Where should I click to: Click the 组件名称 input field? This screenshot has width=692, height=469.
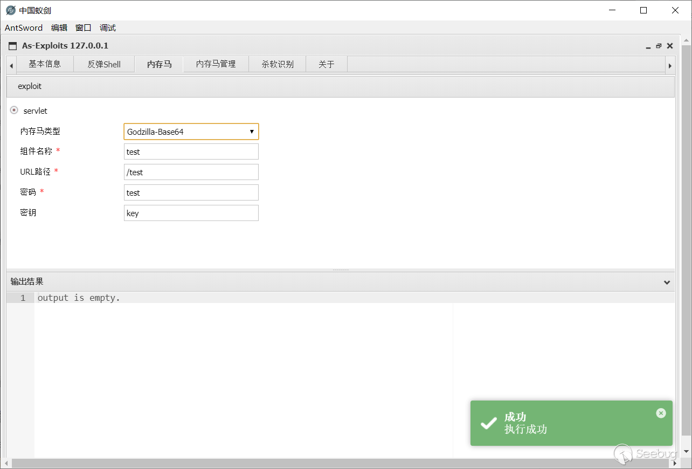[191, 151]
